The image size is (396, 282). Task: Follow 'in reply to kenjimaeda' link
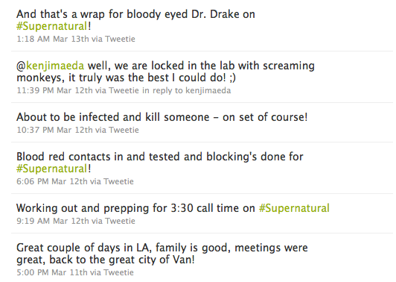click(x=186, y=90)
